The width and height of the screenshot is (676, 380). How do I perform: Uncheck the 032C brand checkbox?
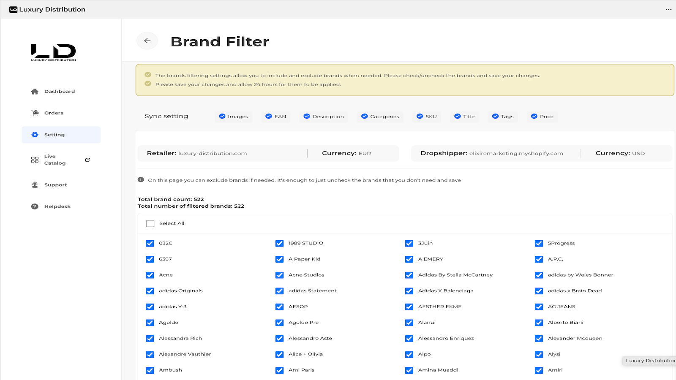(150, 243)
